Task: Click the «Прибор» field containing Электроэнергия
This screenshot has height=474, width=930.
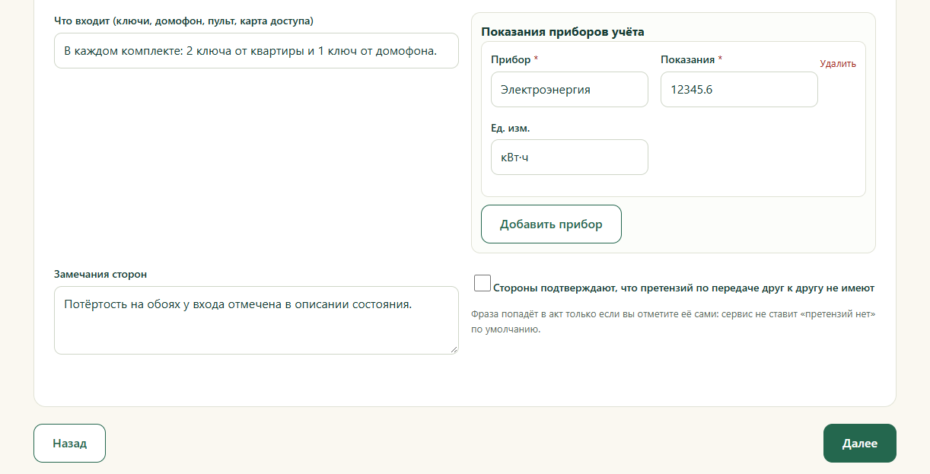Action: point(569,89)
